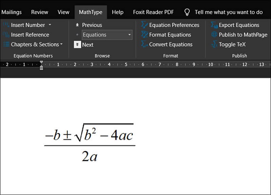Screen dimensions: 271x195
Task: Switch to the Review ribbon tab
Action: [x=39, y=12]
